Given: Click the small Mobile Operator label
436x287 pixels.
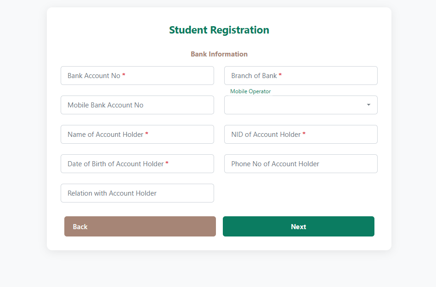Looking at the screenshot, I should click(250, 91).
